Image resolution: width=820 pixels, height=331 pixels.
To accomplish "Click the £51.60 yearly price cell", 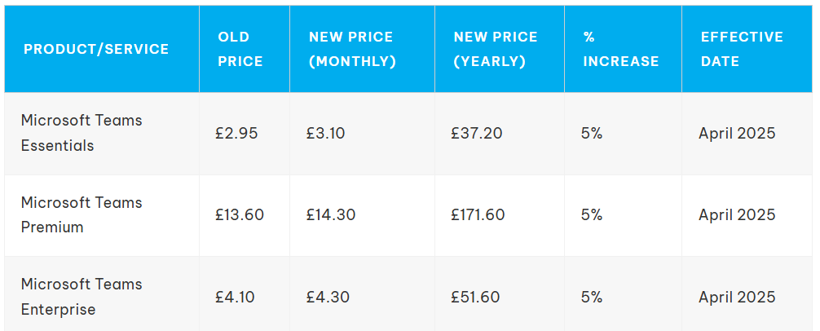I will [475, 297].
